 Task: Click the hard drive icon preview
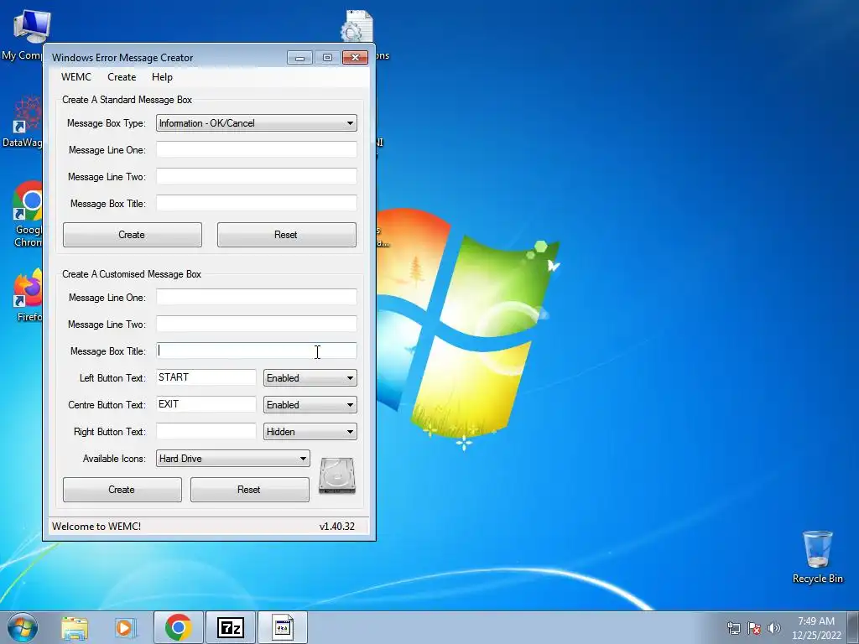click(x=337, y=475)
